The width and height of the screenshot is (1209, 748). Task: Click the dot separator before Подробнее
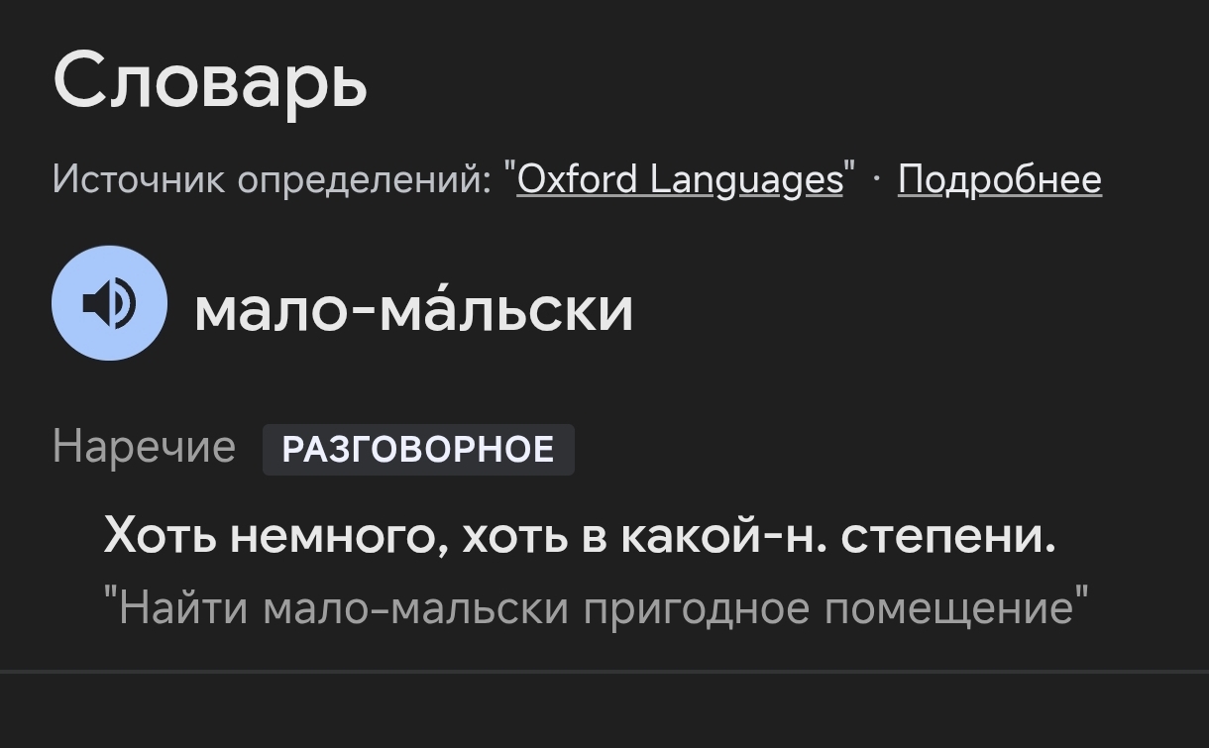pos(875,179)
